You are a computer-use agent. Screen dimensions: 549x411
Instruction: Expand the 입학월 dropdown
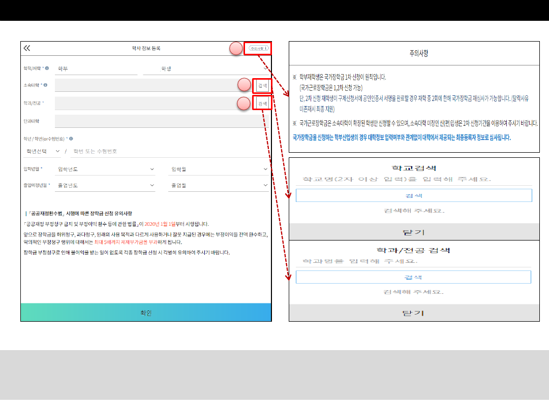point(219,169)
